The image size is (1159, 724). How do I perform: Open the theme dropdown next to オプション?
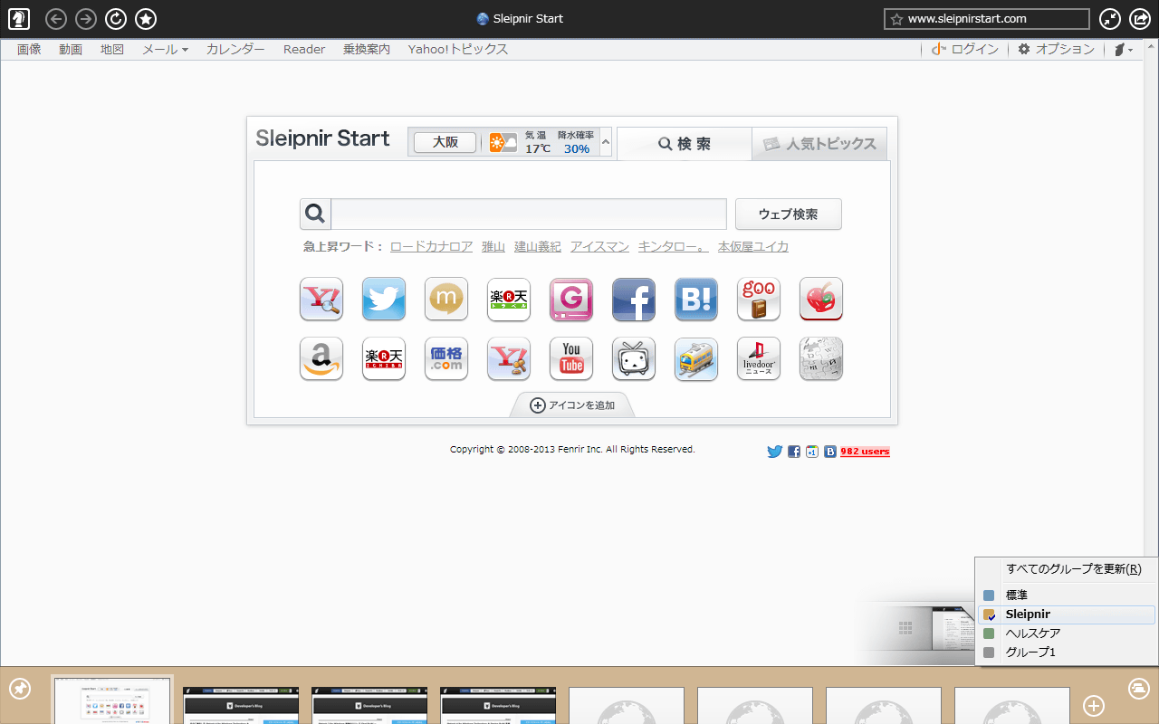pos(1124,50)
